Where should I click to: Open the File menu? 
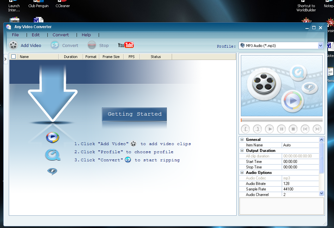[15, 35]
